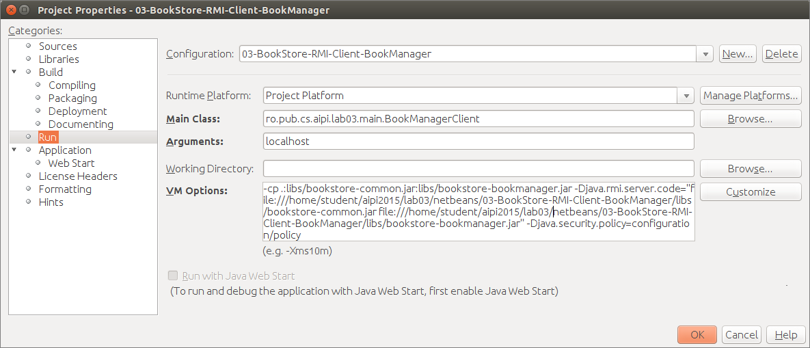Click the bullet icon beside Web Start
The height and width of the screenshot is (348, 810).
pos(38,163)
